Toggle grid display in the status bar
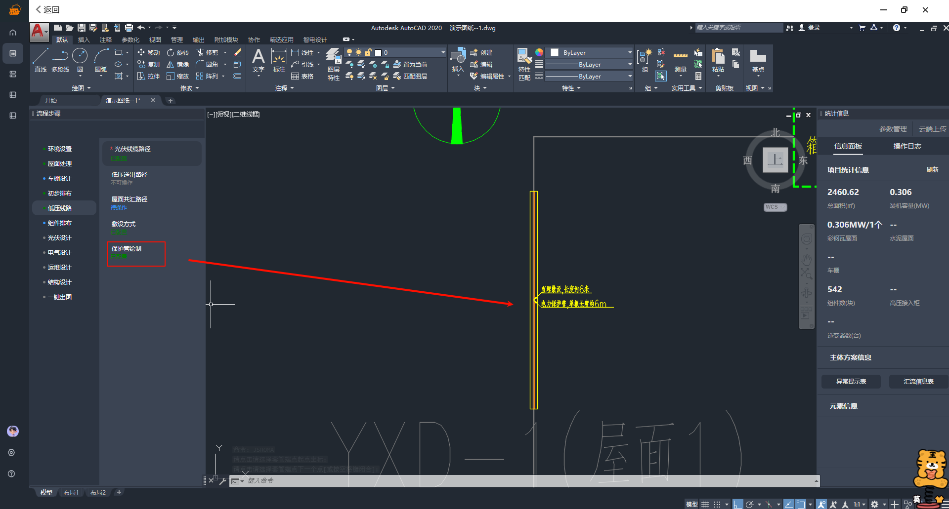The width and height of the screenshot is (949, 509). [705, 504]
